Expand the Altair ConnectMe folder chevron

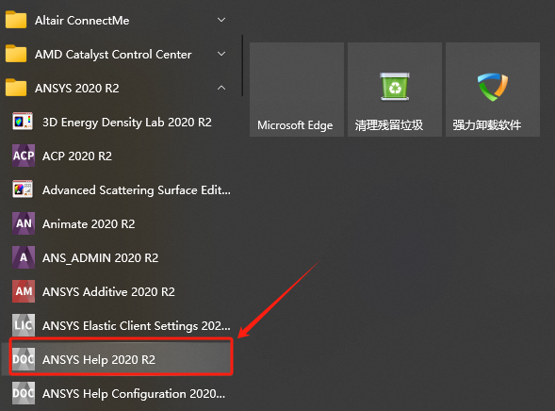pyautogui.click(x=221, y=20)
